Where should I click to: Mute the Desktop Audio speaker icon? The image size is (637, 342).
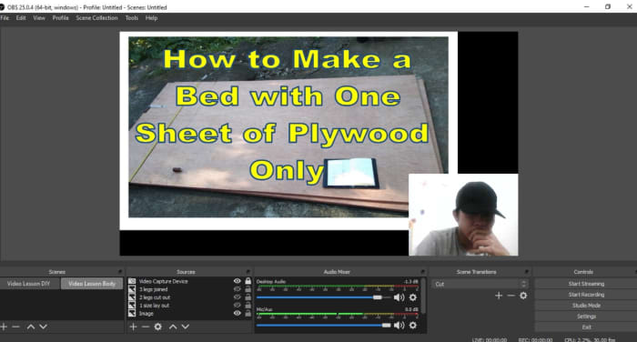[x=399, y=297]
